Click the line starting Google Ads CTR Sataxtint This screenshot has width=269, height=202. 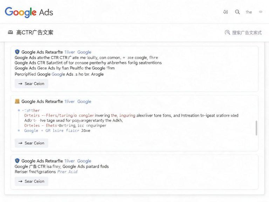click(88, 63)
